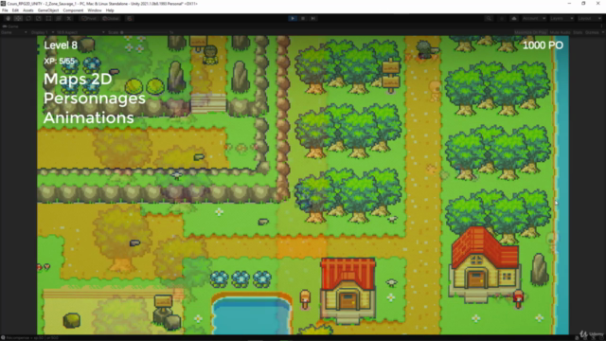
Task: Select the Rect tool
Action: (48, 18)
